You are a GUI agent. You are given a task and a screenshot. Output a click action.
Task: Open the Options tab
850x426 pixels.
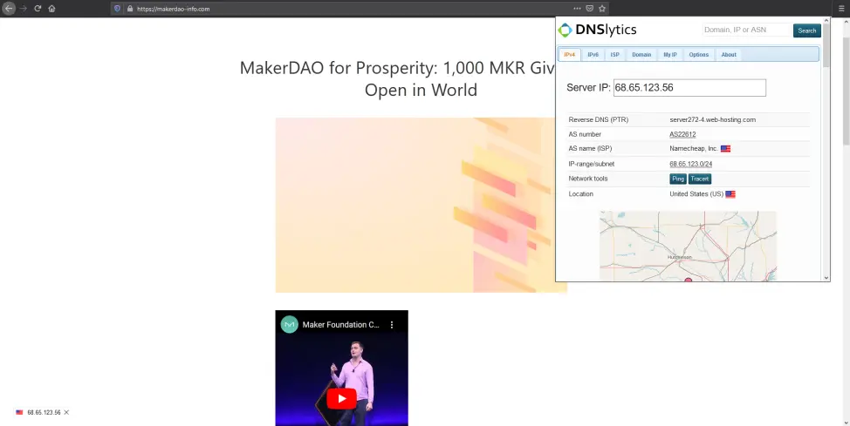[699, 55]
